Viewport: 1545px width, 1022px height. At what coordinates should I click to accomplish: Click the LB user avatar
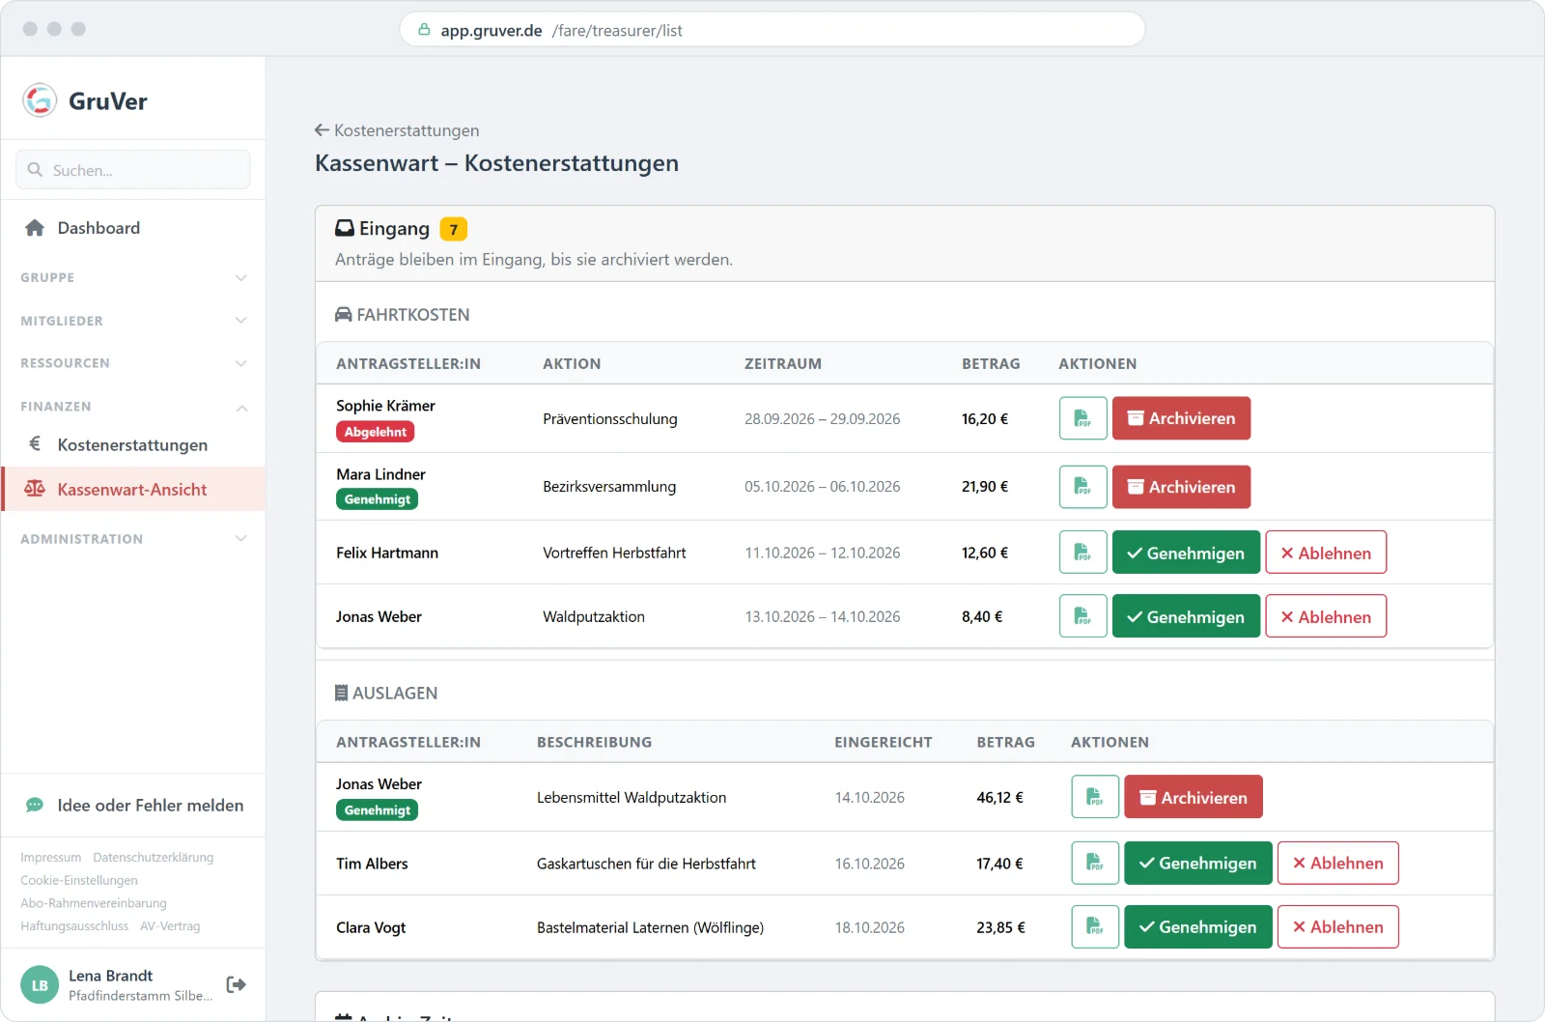click(x=40, y=985)
